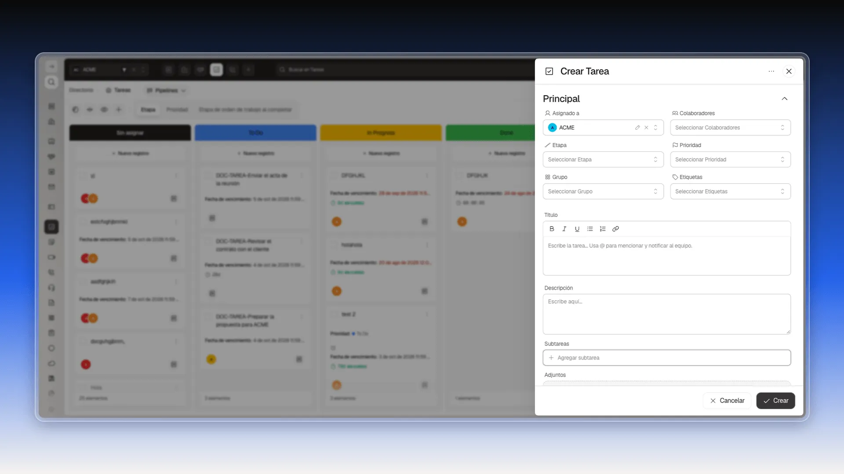Select the Etapa tab in board toolbar

tap(148, 110)
